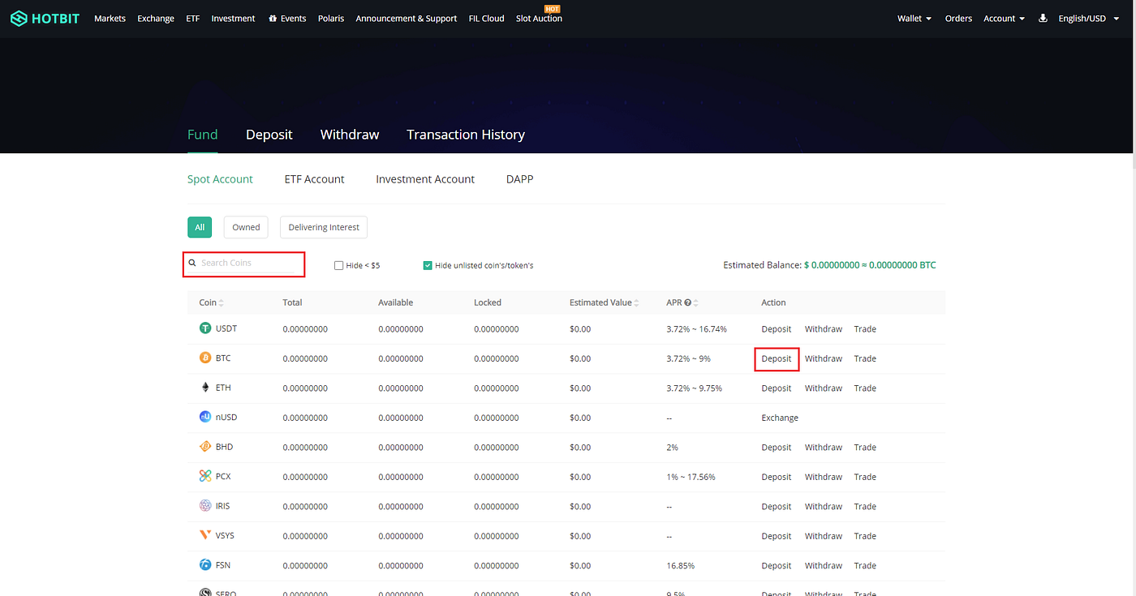Screen dimensions: 1136x596
Task: Select the DAPP tab
Action: click(520, 179)
